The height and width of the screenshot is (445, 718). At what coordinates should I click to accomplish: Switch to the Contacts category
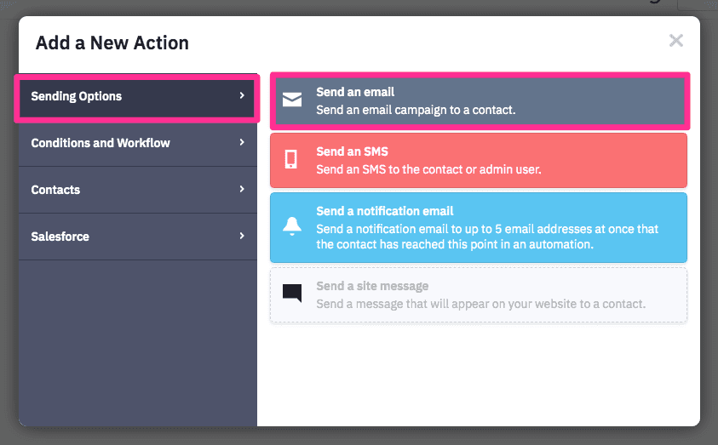[x=55, y=190]
